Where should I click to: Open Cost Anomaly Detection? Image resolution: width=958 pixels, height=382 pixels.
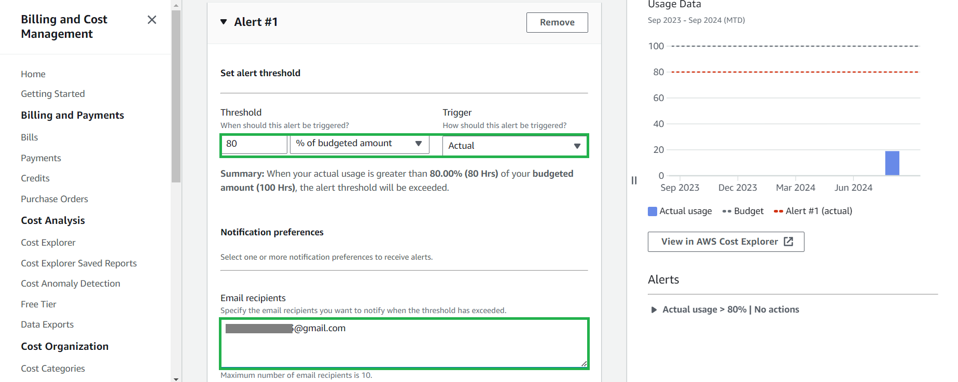pos(71,284)
